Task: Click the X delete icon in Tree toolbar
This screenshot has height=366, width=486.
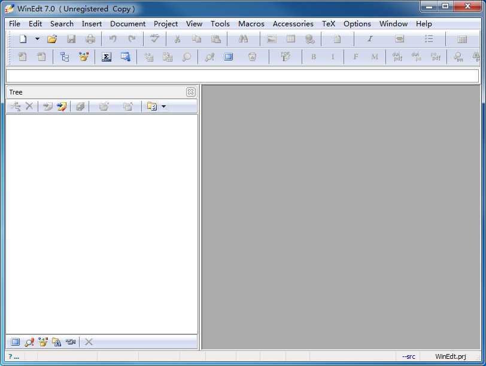Action: click(29, 106)
